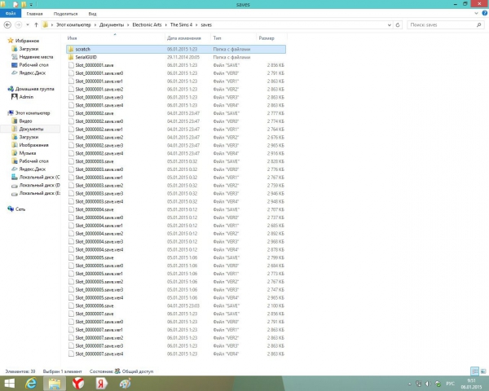Screen dimensions: 489x391
Task: Select the SerialGUID folder
Action: pyautogui.click(x=86, y=57)
